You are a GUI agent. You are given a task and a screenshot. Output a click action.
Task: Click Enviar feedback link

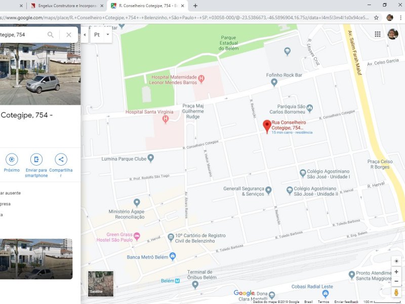[x=346, y=301]
